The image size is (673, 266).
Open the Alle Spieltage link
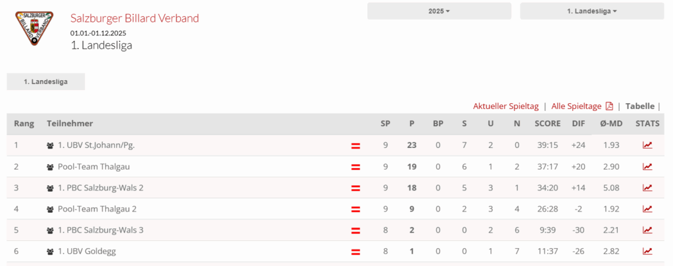coord(576,106)
